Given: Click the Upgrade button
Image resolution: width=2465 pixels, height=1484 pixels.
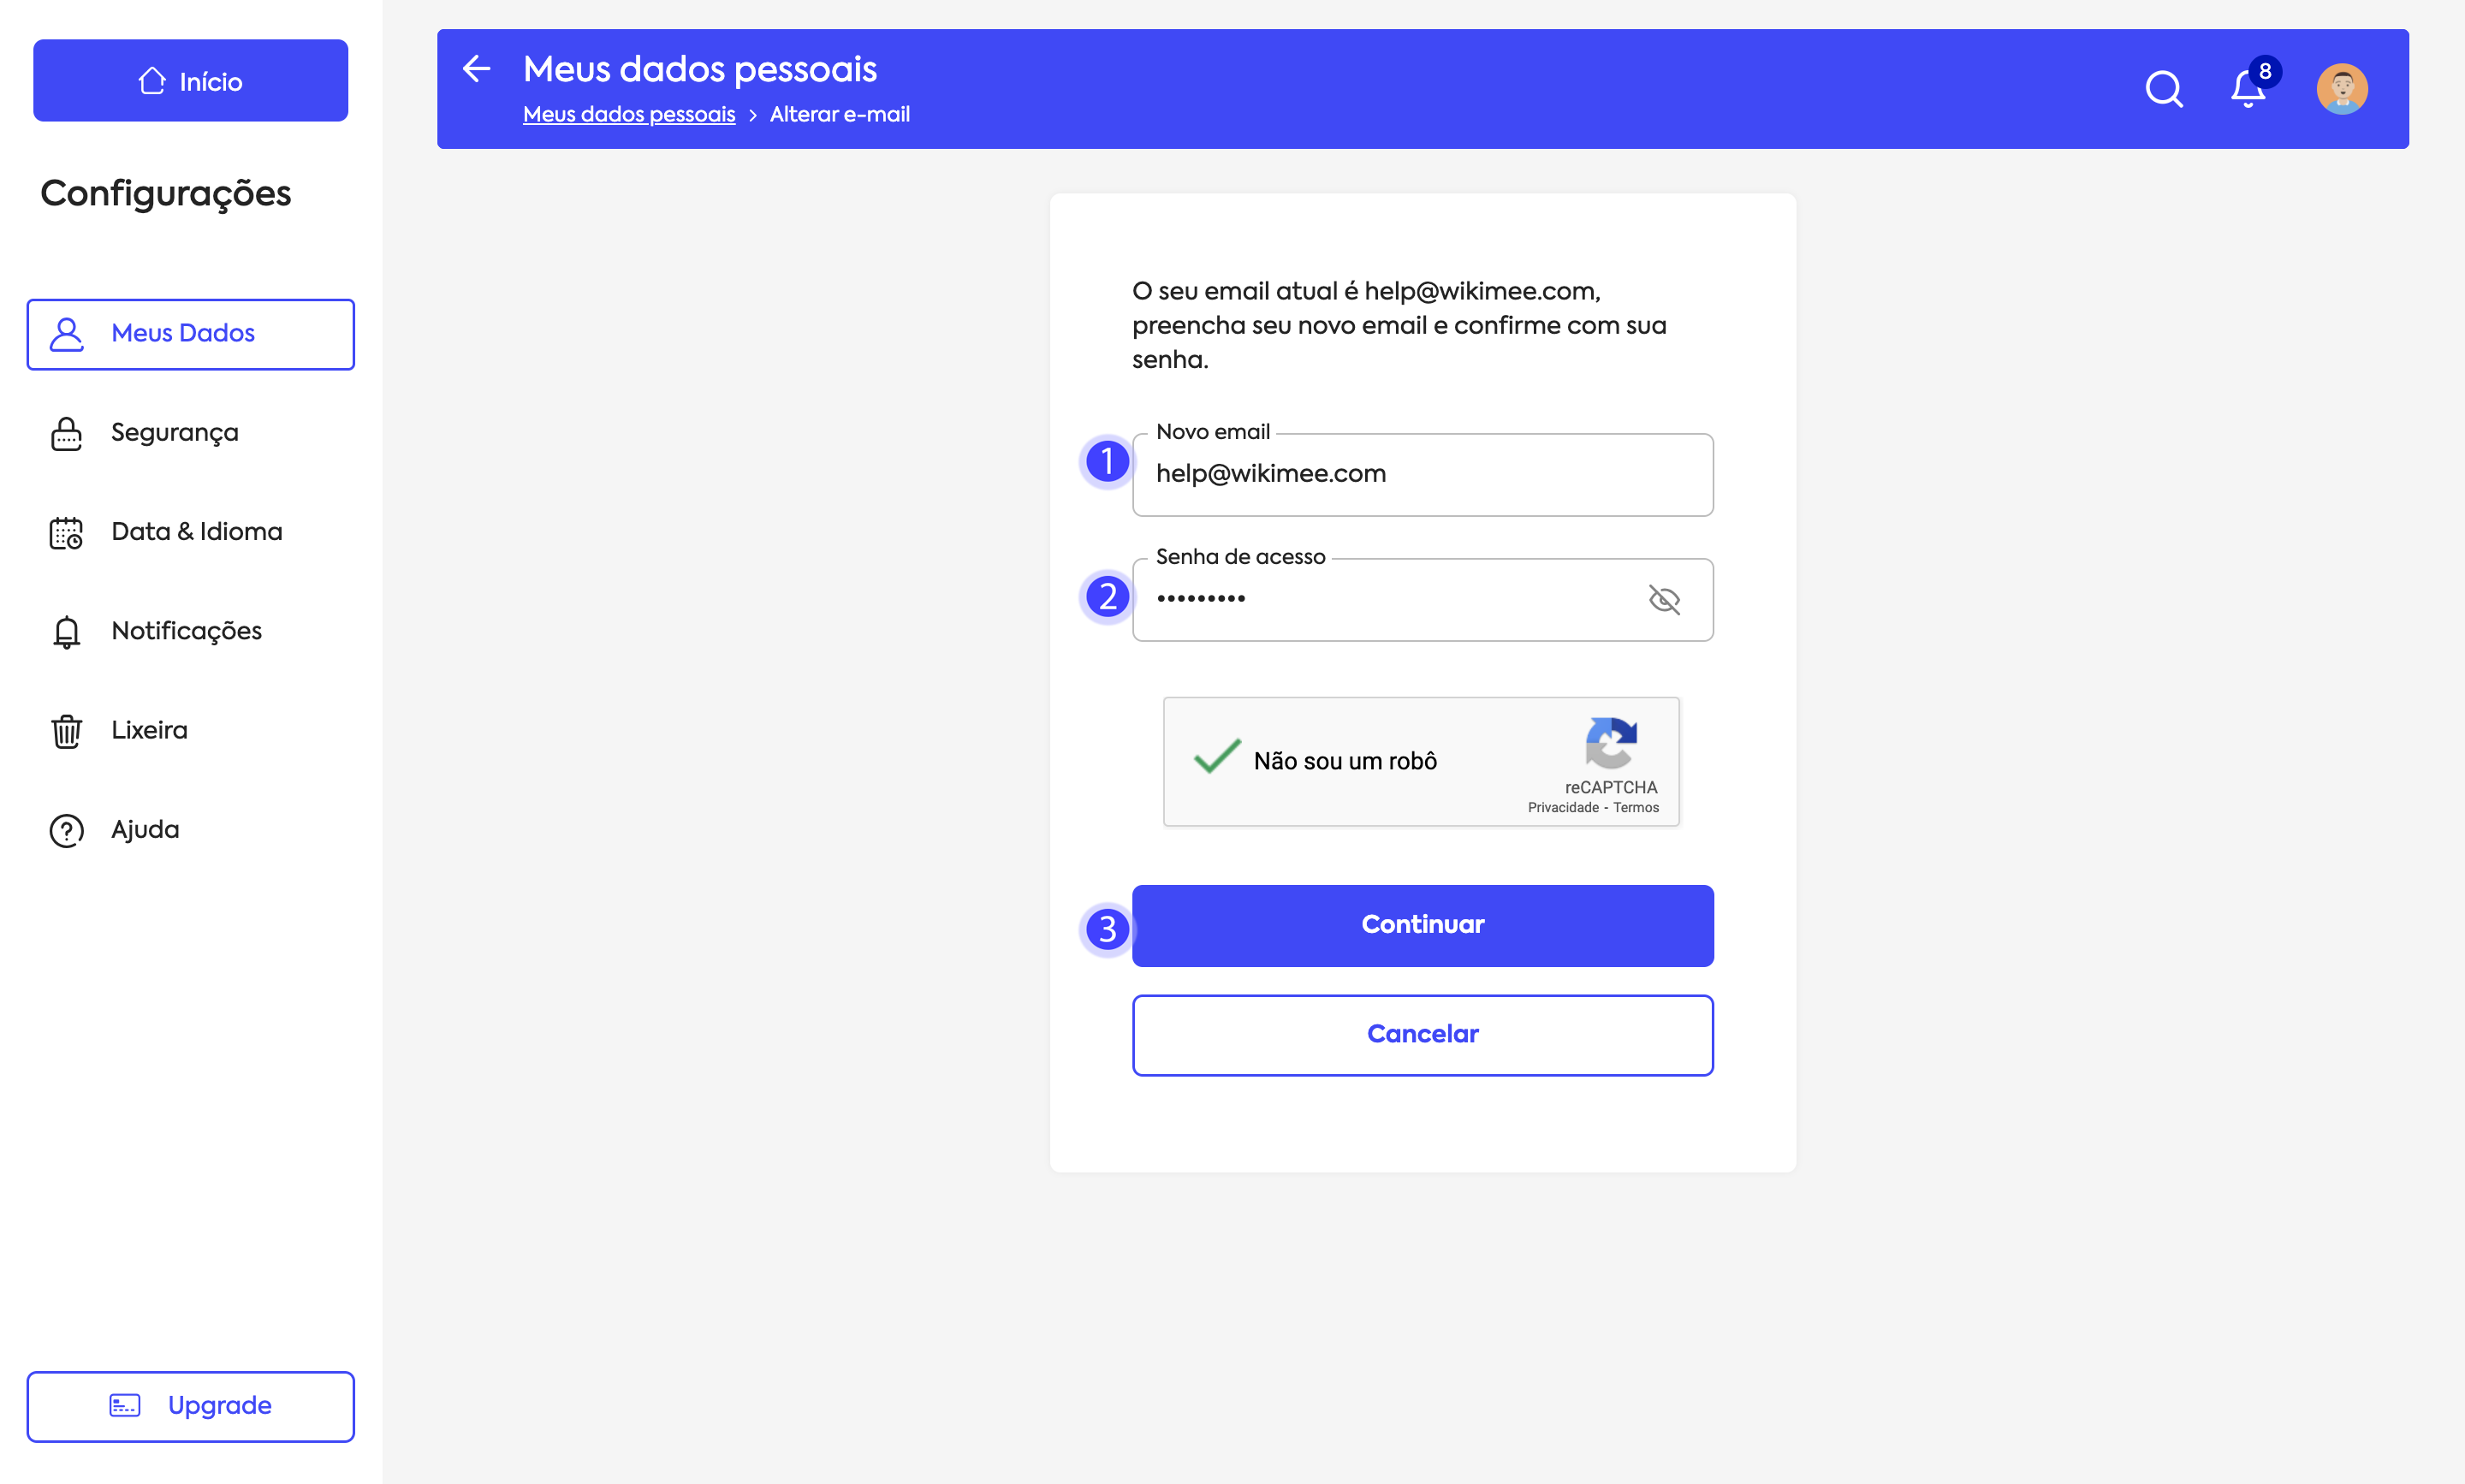Looking at the screenshot, I should click(190, 1406).
